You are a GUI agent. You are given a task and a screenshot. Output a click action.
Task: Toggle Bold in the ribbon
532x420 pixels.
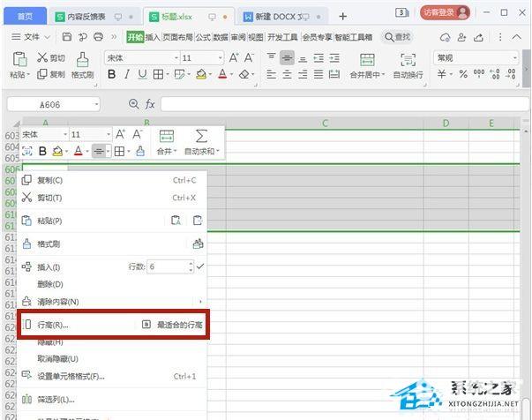[x=112, y=74]
